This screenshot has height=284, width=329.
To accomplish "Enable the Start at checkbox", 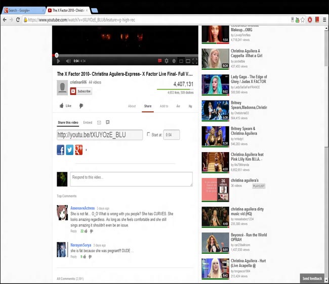I will [148, 134].
